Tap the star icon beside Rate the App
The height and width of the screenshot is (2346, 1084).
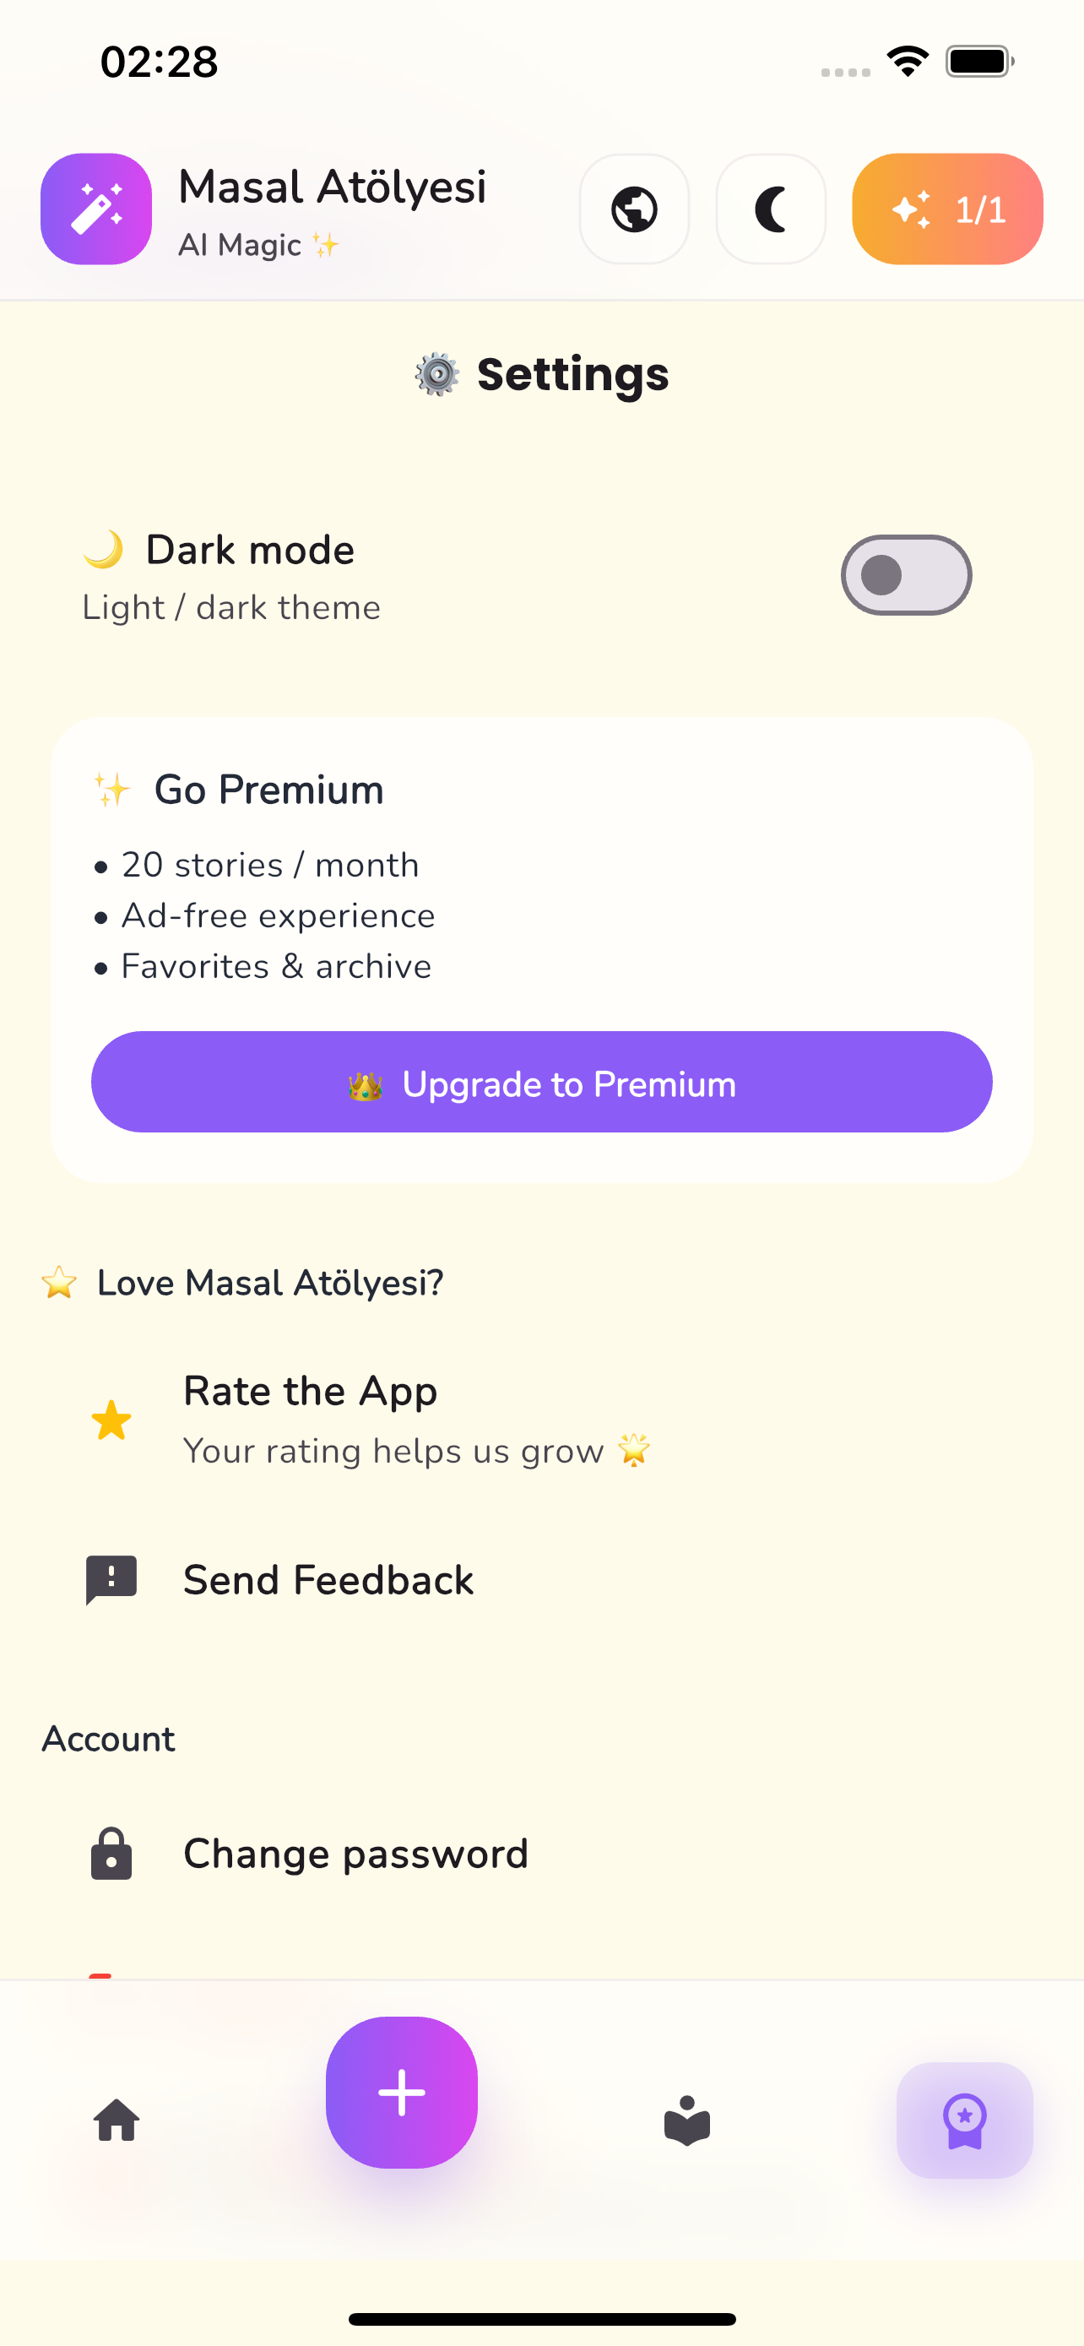click(110, 1419)
